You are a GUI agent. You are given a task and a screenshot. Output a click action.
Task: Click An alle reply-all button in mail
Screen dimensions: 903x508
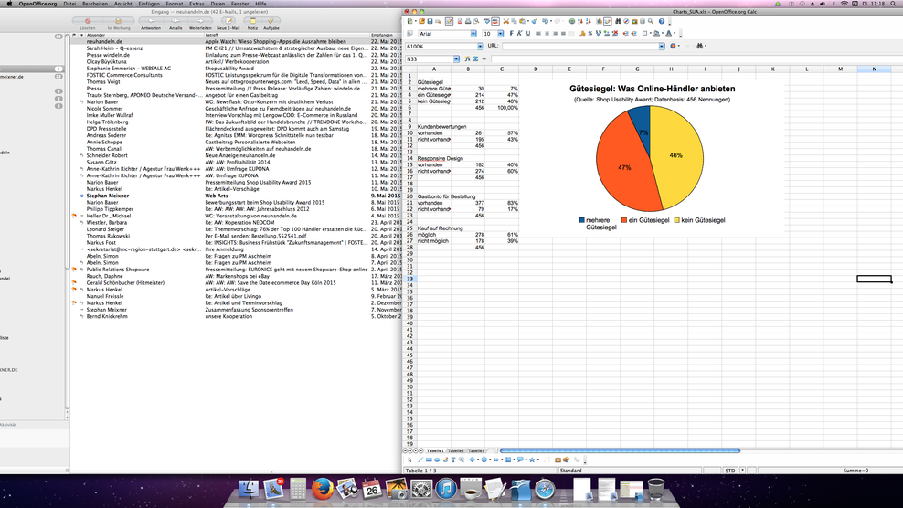[175, 21]
